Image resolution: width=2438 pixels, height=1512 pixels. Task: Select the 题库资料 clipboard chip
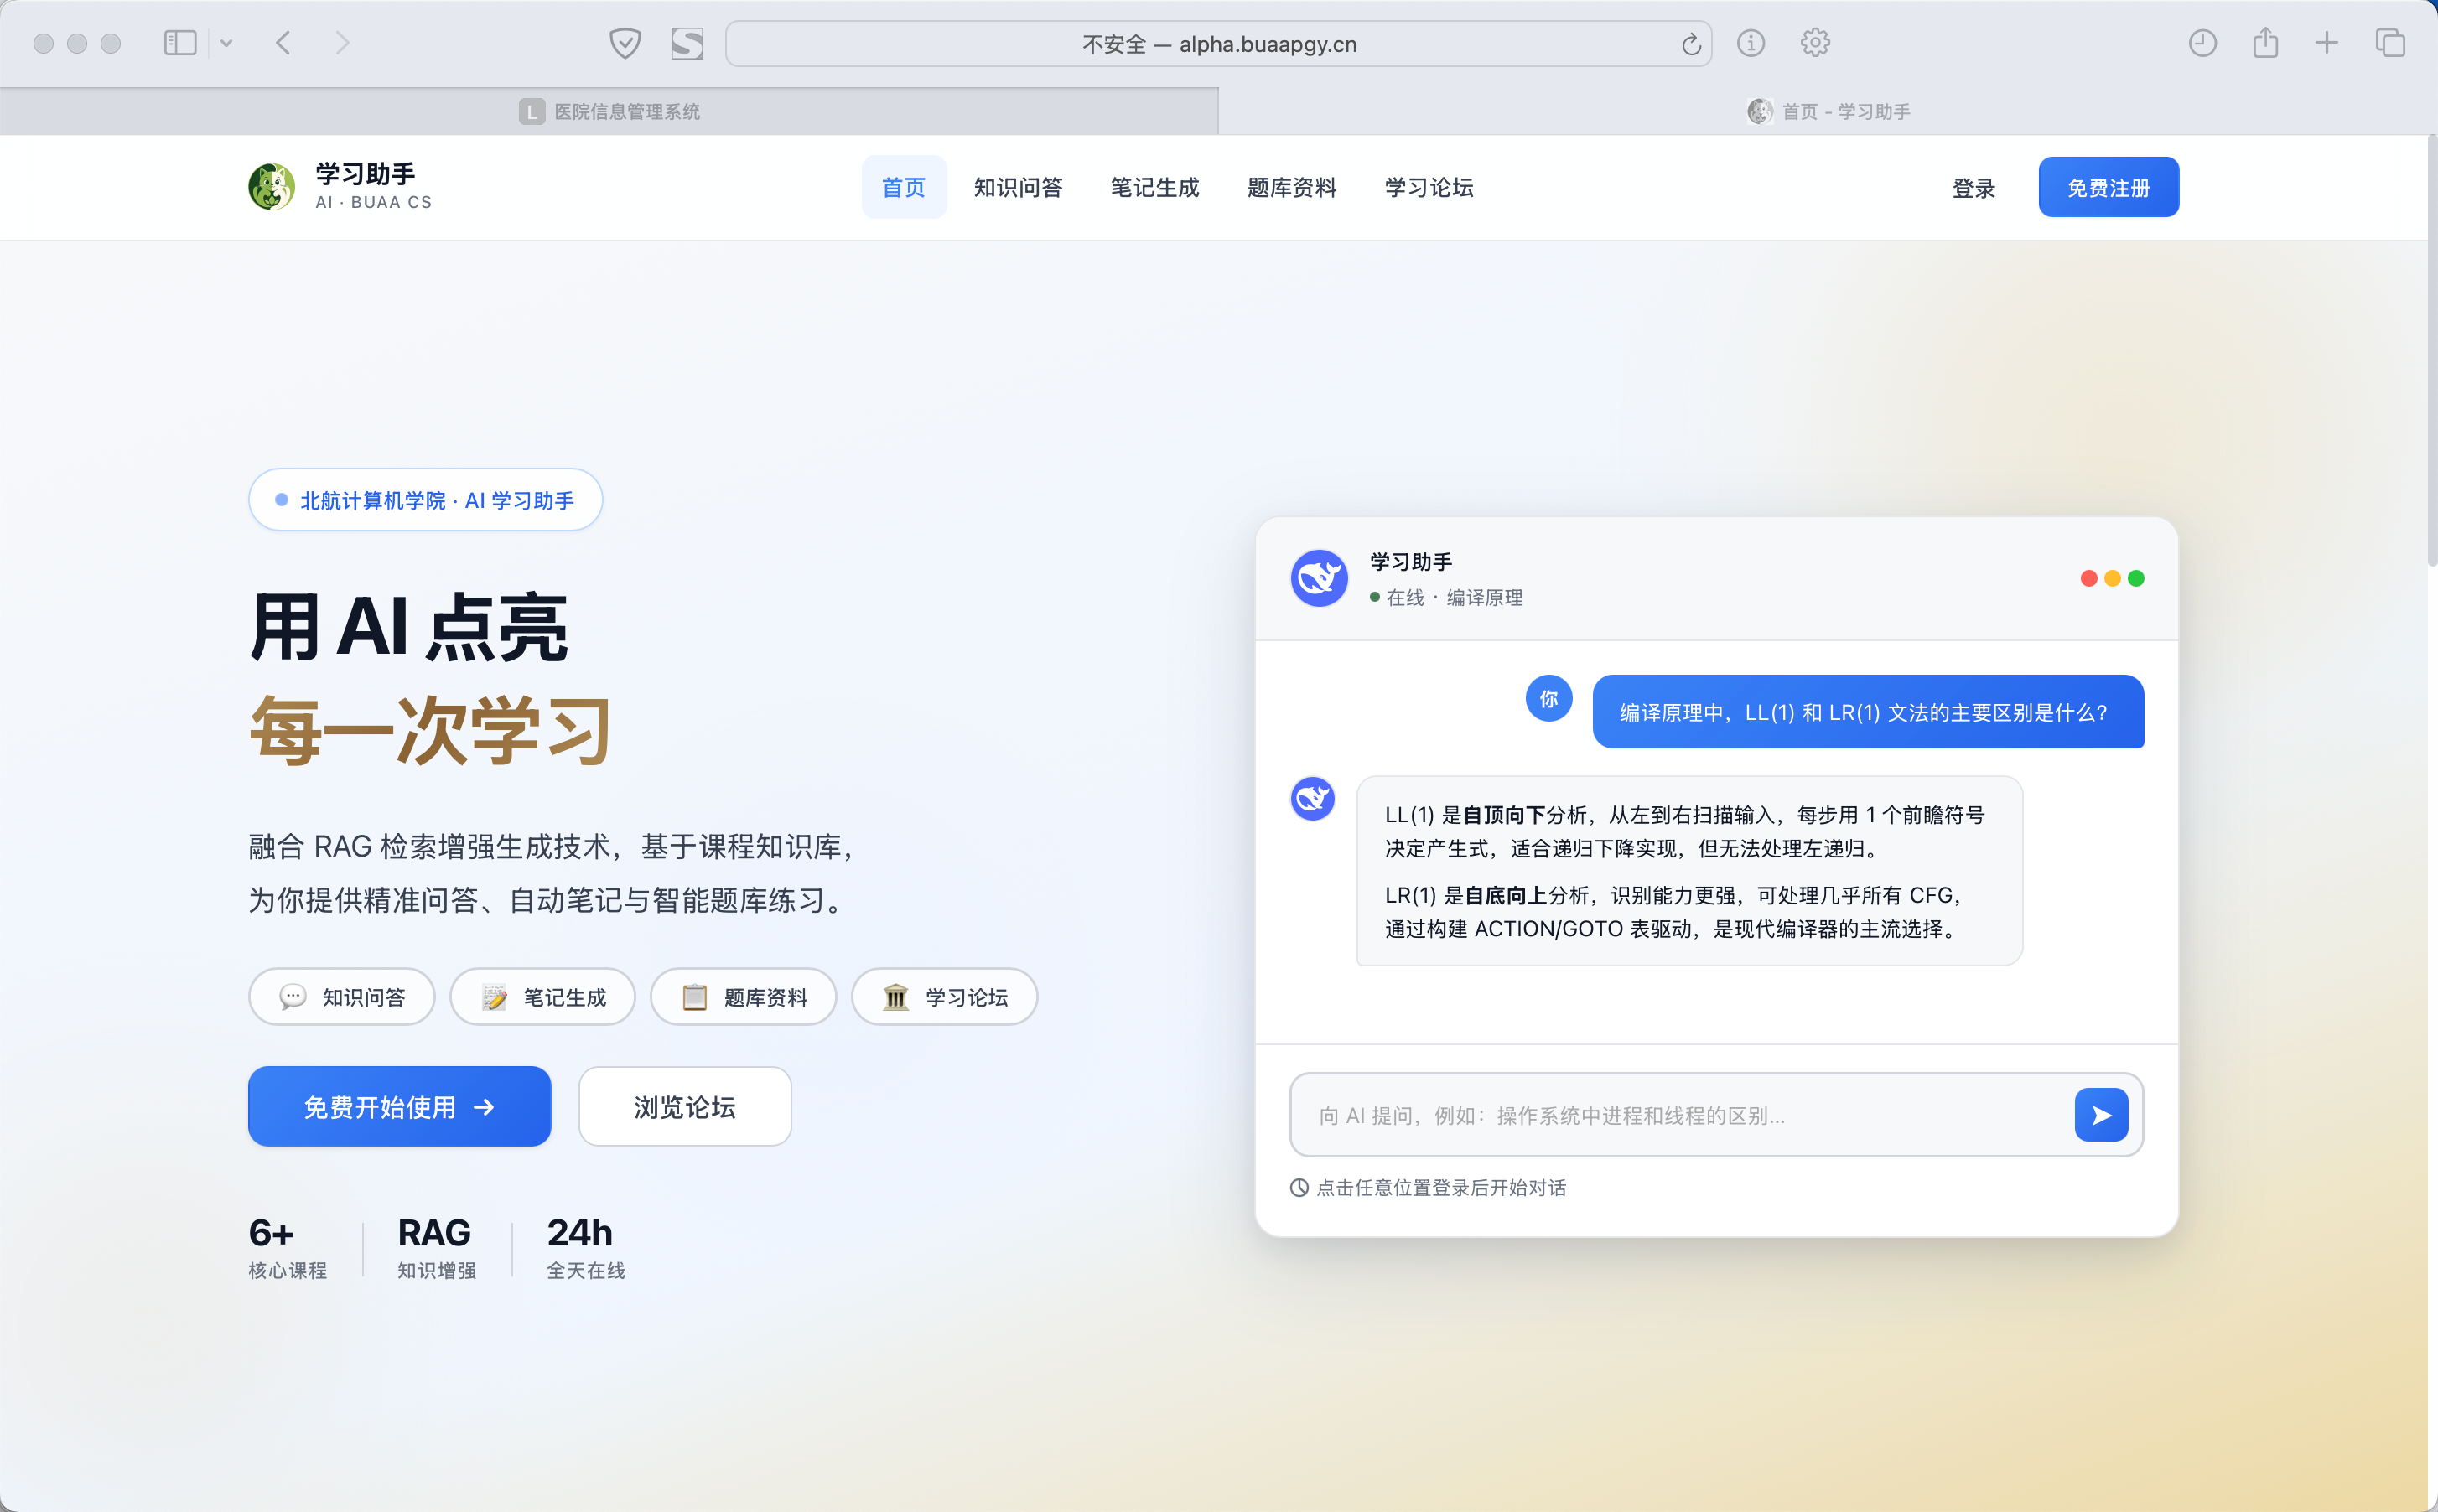click(743, 997)
